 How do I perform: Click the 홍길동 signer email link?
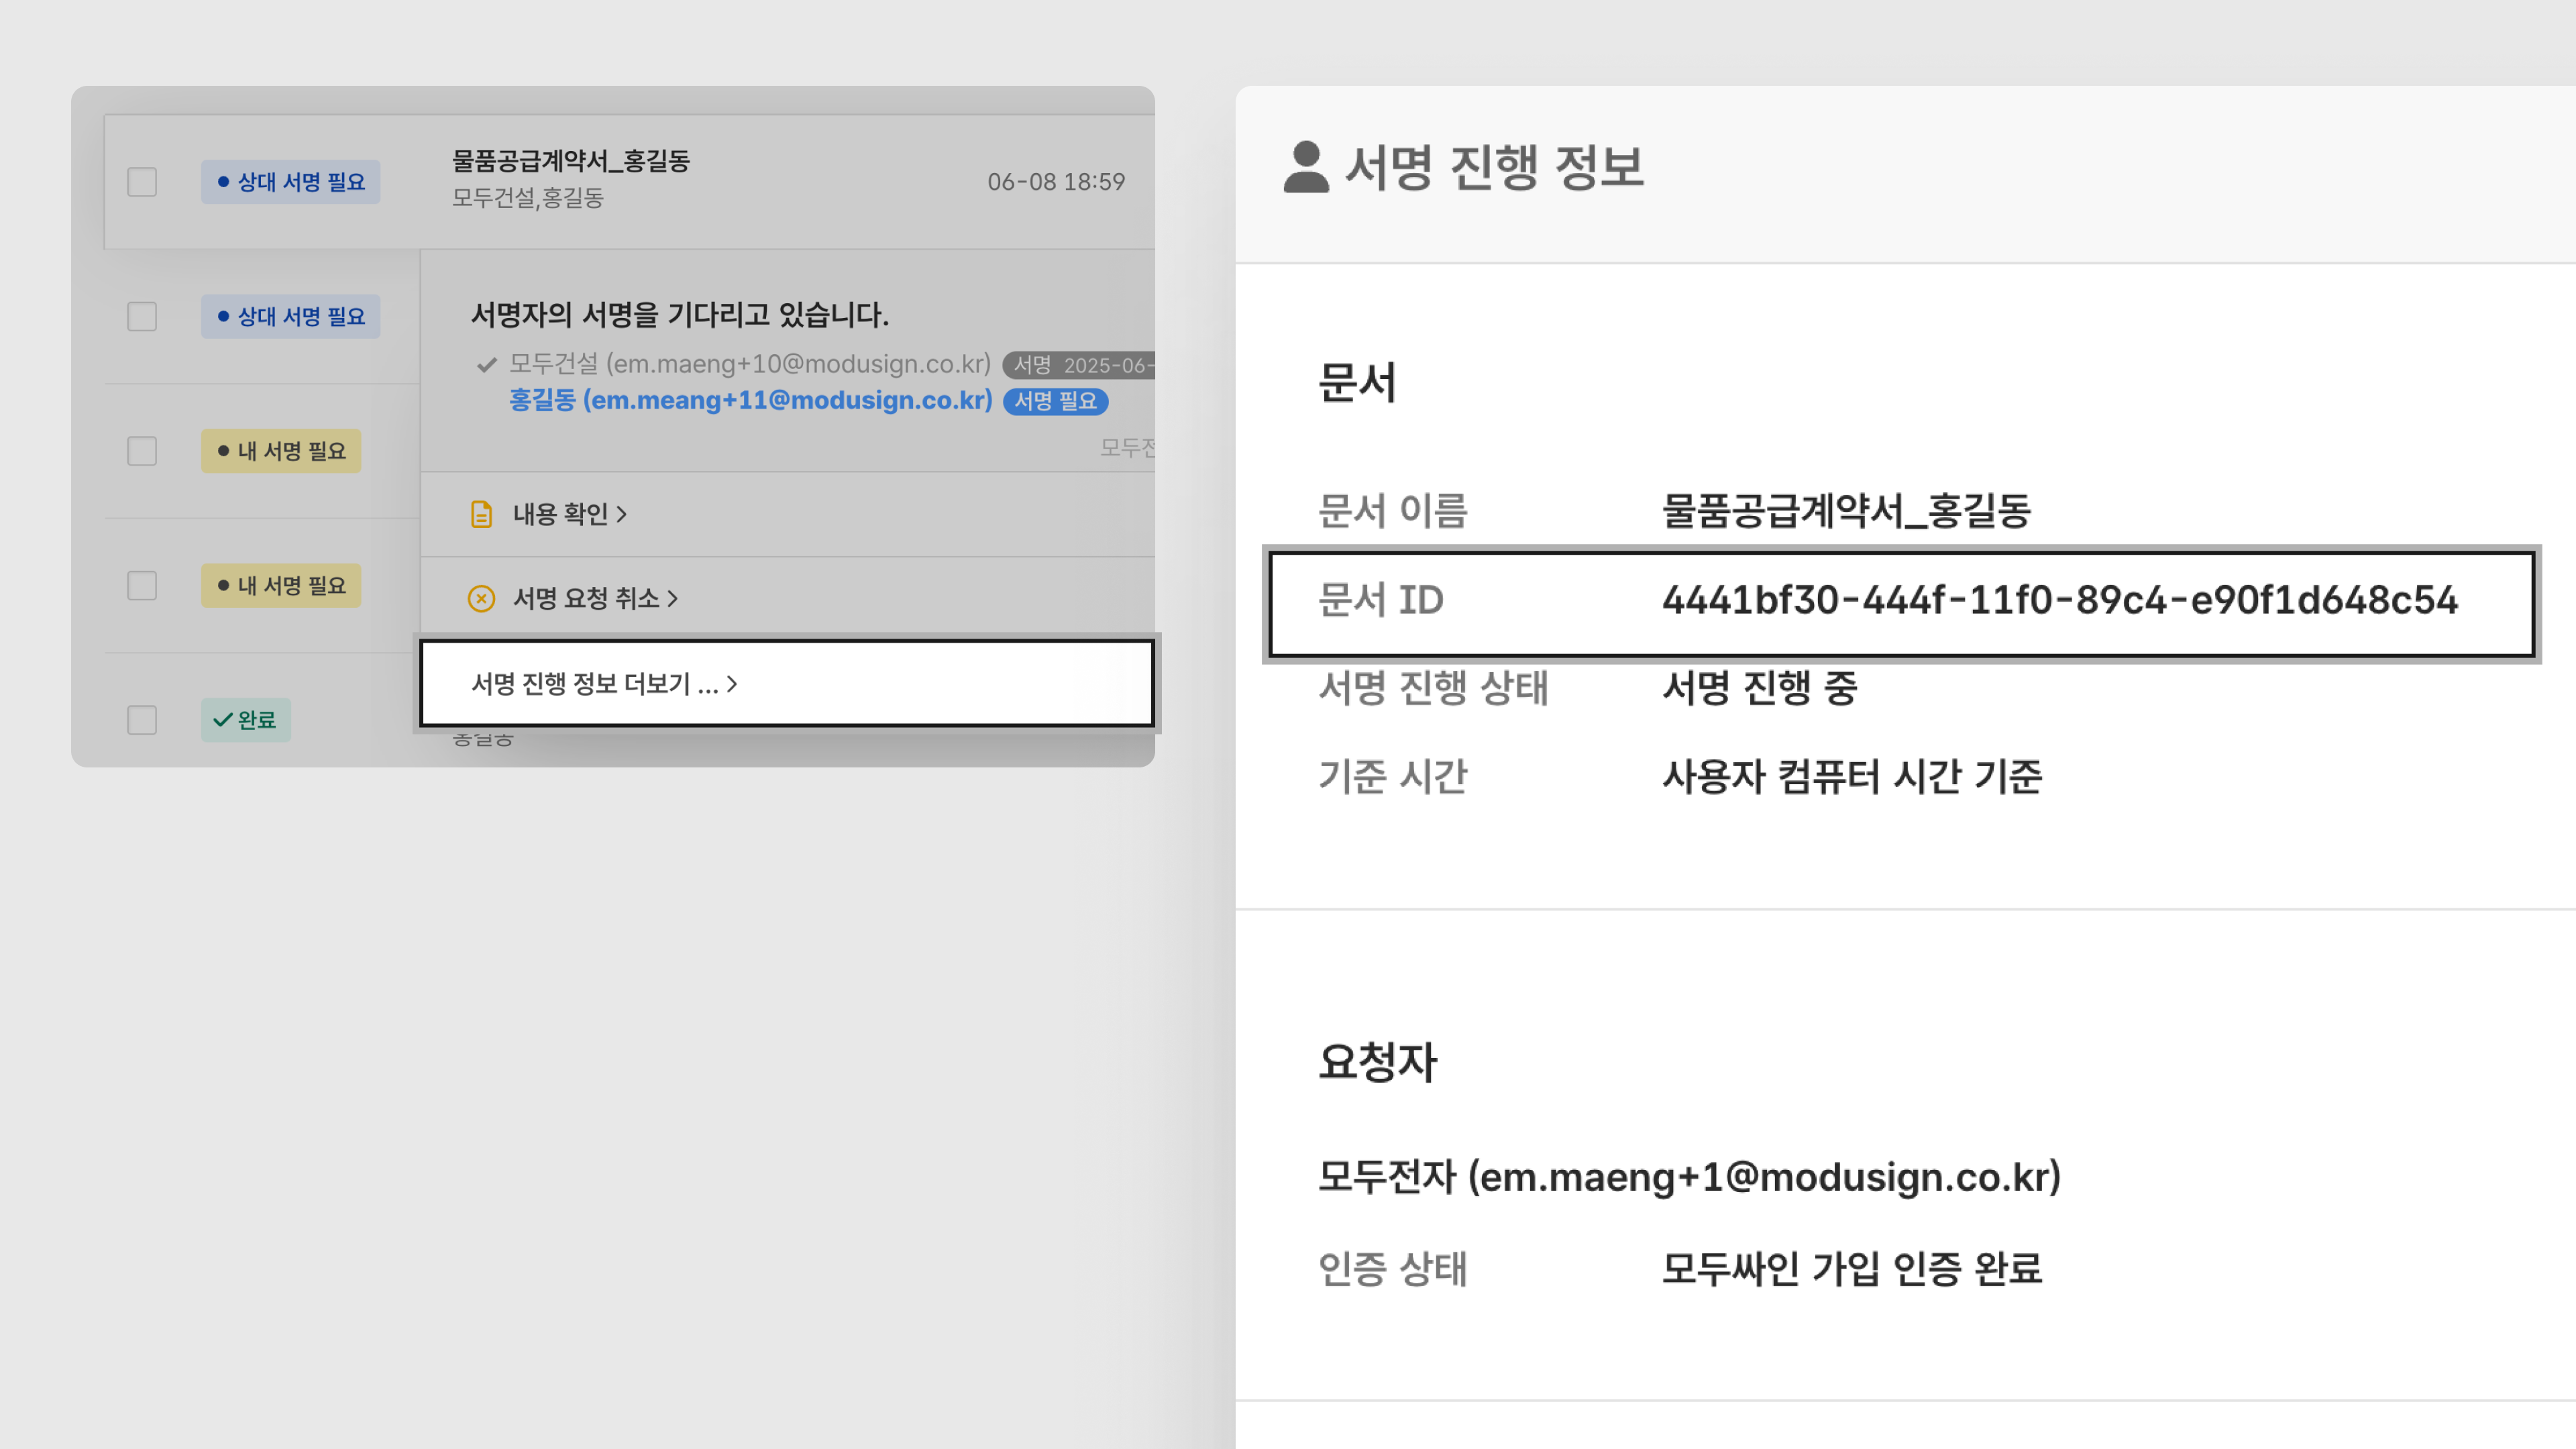tap(750, 401)
